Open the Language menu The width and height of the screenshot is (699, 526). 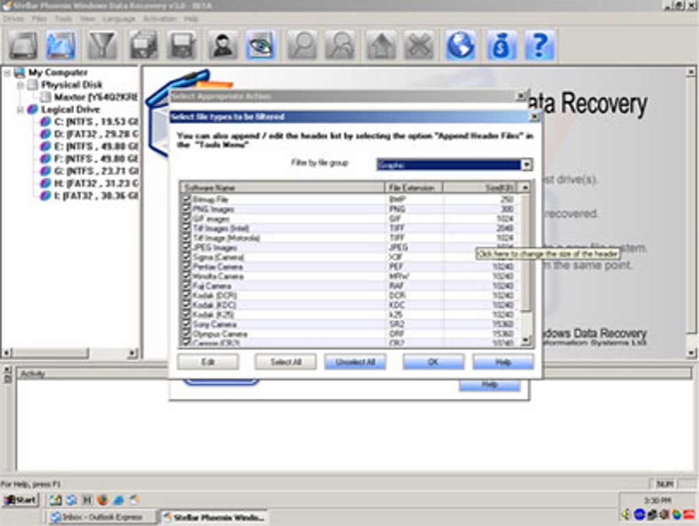[119, 19]
